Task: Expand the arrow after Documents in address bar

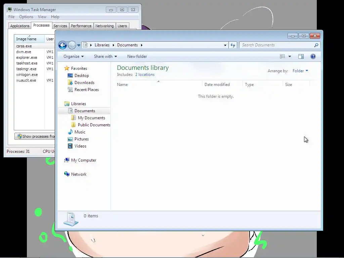Action: pos(142,45)
